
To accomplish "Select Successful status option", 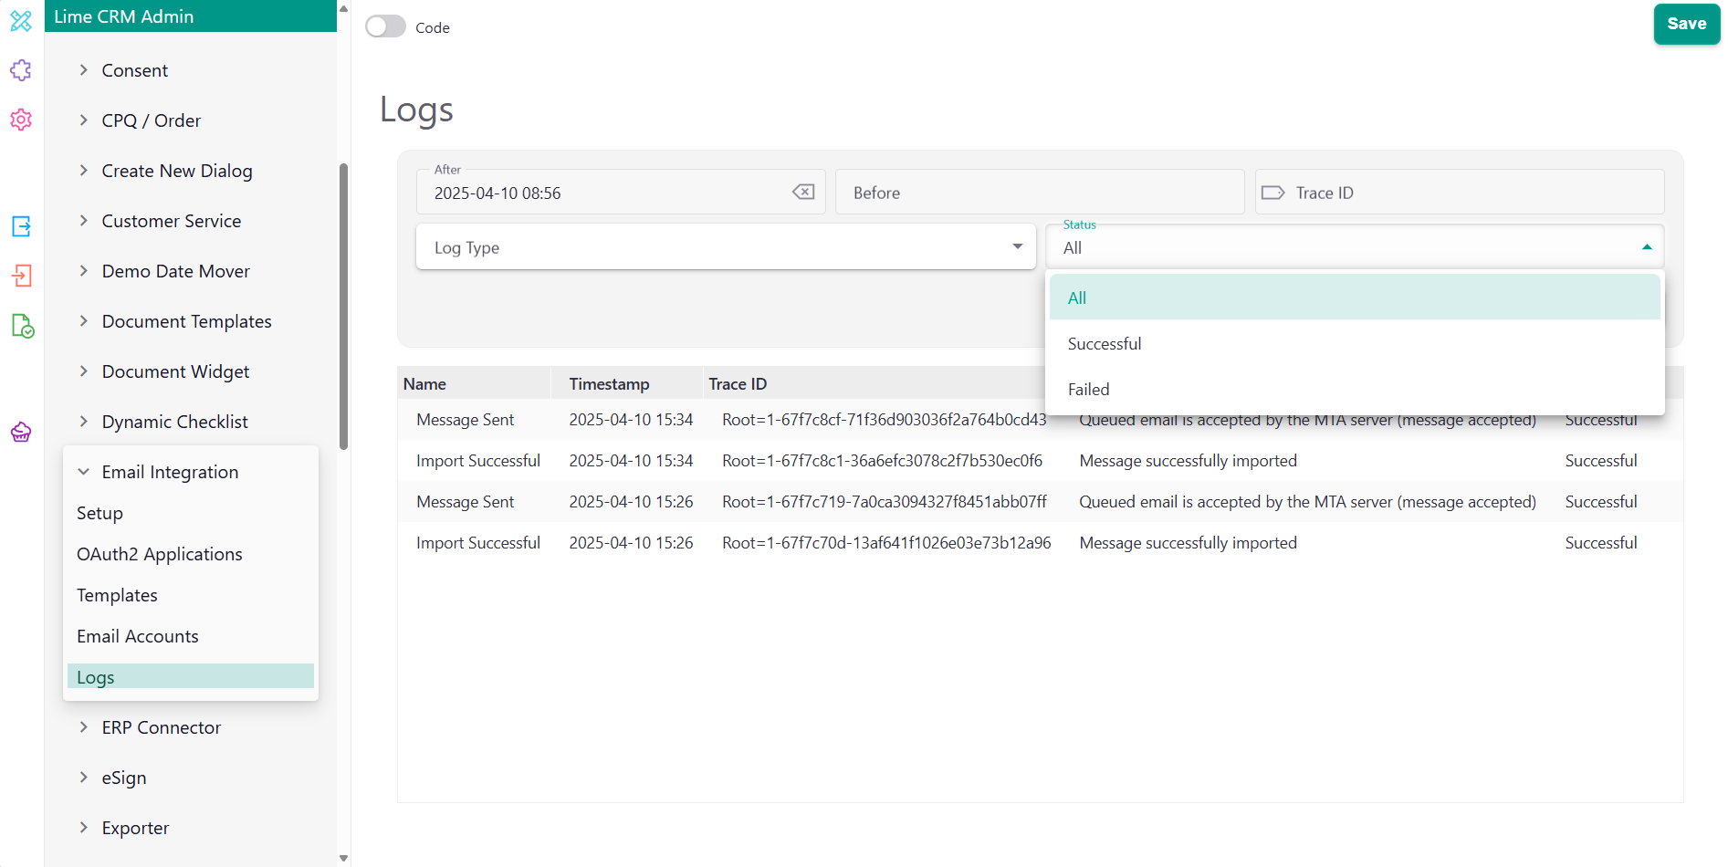I will click(1355, 344).
